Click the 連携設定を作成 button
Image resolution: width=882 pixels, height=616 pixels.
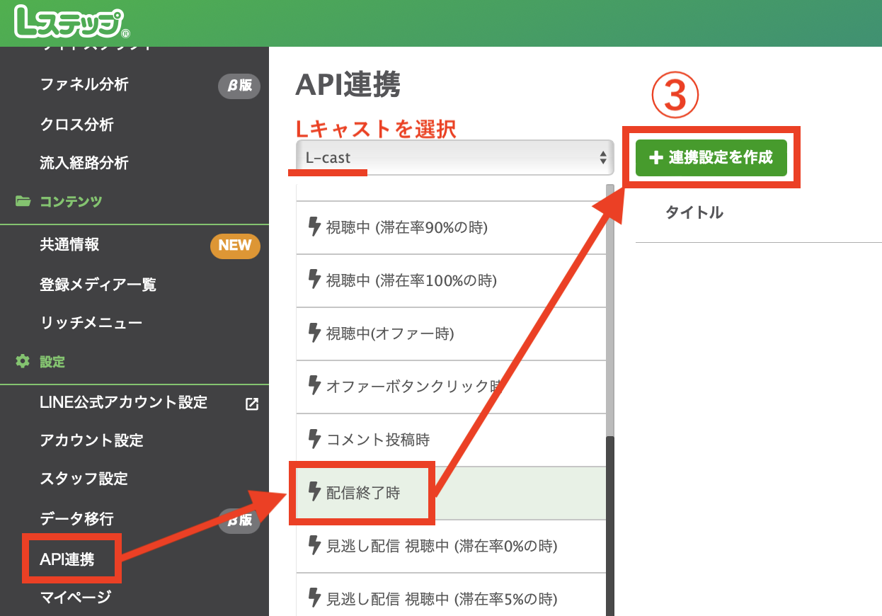point(712,158)
